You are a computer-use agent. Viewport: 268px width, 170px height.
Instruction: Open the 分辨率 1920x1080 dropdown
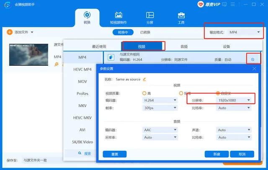coord(234,100)
